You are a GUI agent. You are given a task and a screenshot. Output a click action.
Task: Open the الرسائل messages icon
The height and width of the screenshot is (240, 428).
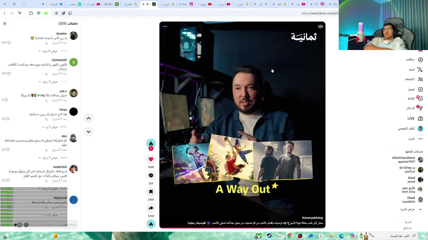click(420, 108)
